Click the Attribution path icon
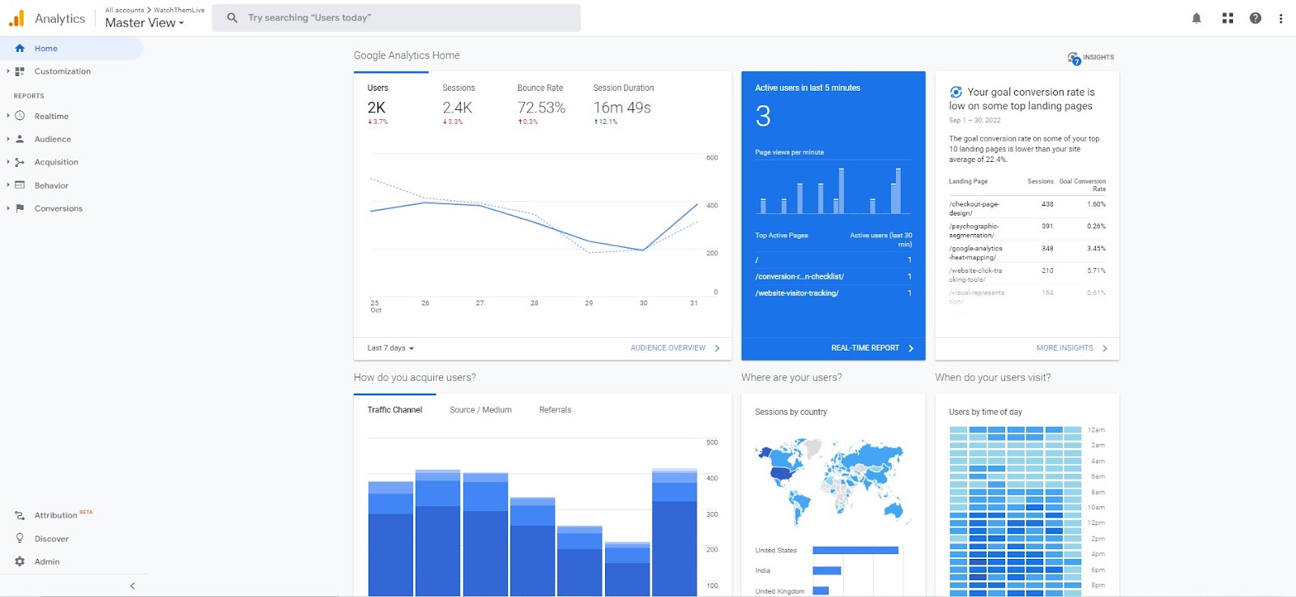 (x=19, y=515)
